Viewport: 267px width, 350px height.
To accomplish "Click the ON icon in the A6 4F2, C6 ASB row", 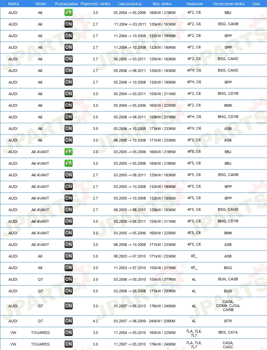I will (x=68, y=140).
